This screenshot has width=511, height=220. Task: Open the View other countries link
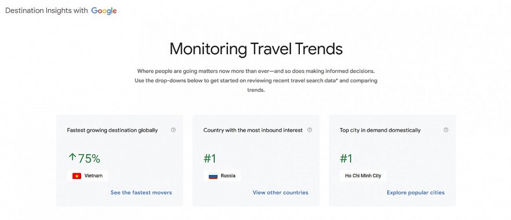[x=280, y=192]
